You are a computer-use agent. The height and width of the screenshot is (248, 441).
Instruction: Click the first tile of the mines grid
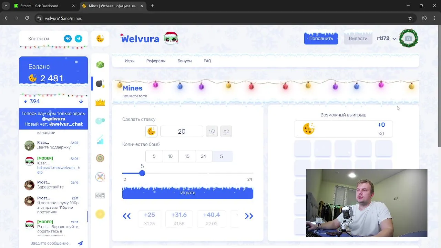pyautogui.click(x=302, y=148)
